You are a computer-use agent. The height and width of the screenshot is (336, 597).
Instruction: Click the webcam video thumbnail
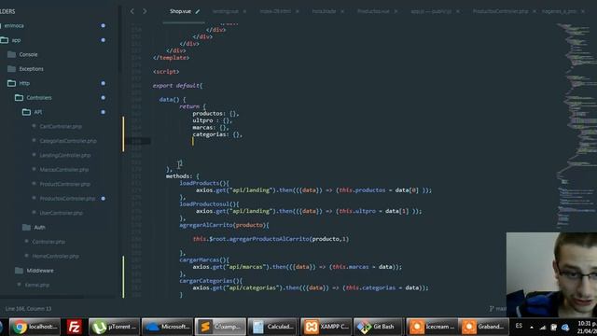coord(551,274)
